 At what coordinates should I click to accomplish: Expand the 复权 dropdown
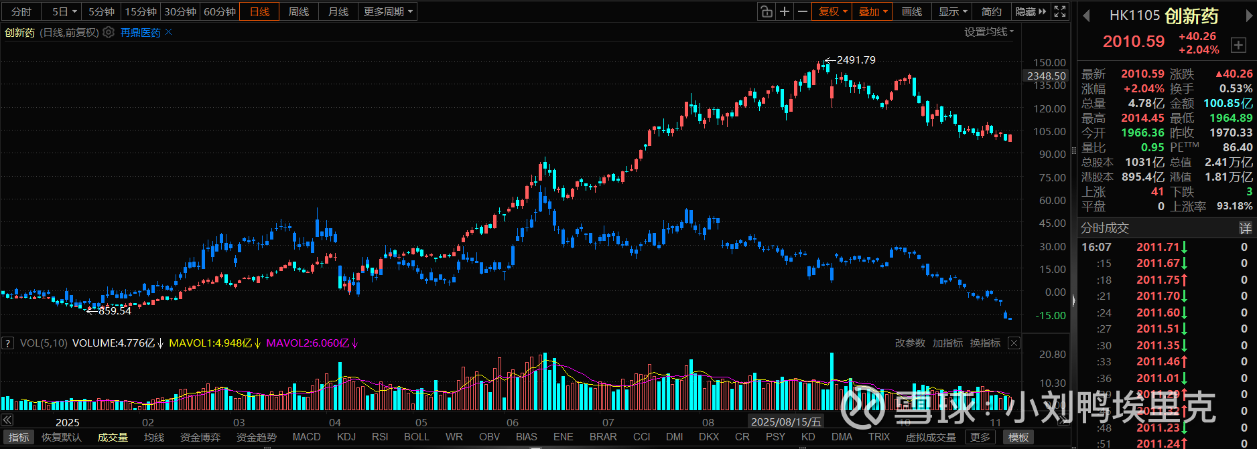tap(833, 11)
